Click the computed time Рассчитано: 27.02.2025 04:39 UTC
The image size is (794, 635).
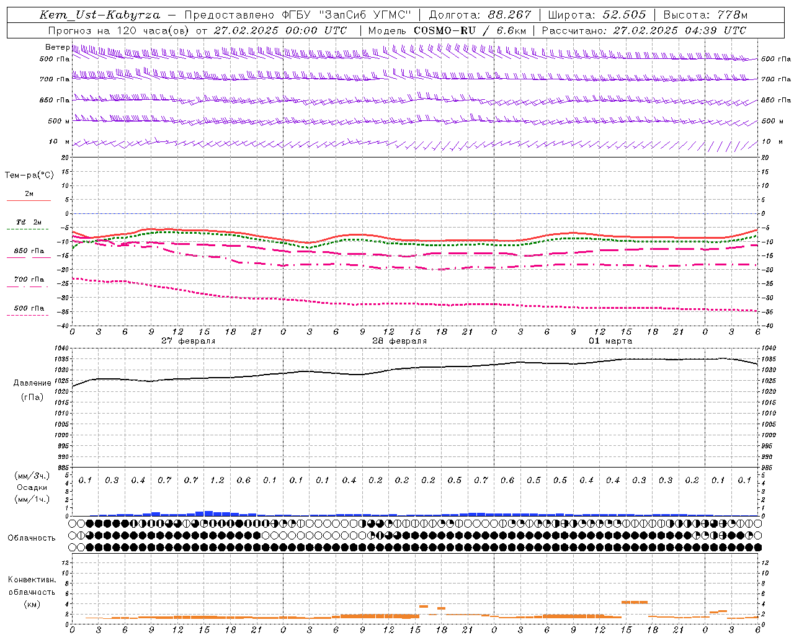point(644,30)
